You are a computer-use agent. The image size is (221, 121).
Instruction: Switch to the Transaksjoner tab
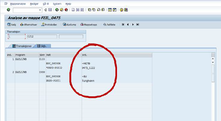point(22,46)
